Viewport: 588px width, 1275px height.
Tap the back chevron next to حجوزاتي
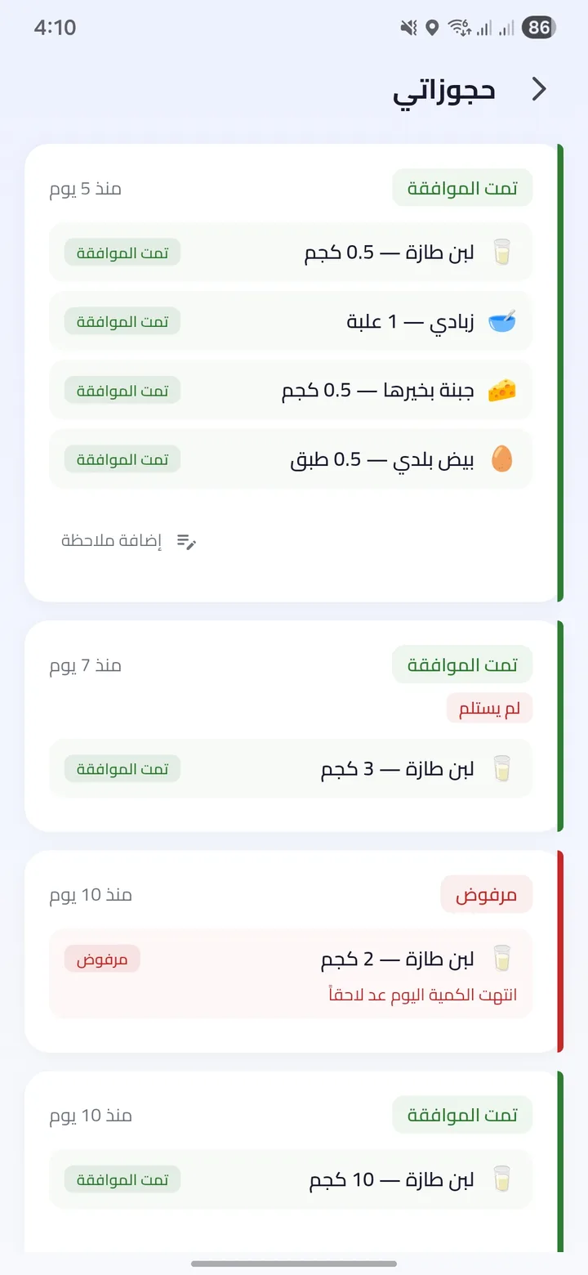(539, 89)
